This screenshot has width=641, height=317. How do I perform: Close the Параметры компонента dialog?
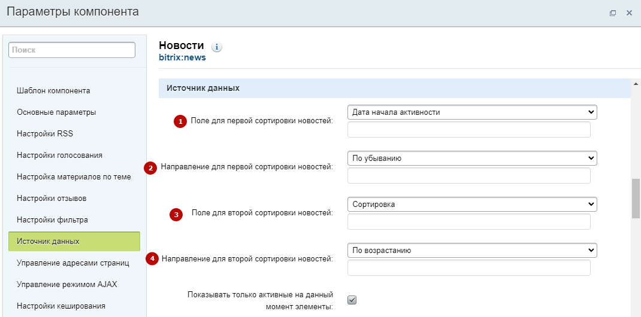(629, 13)
